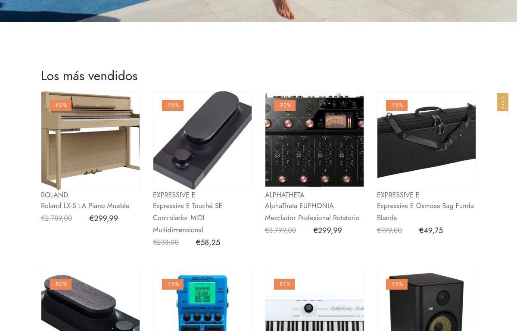
Task: Click the ALPHATHETA brand label
Action: point(285,195)
